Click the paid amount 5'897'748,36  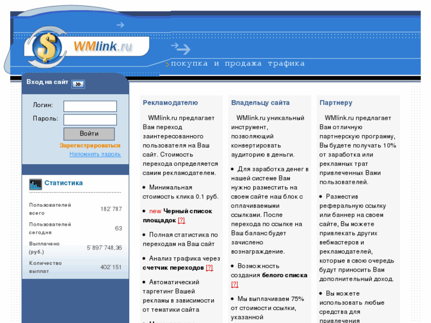(104, 248)
